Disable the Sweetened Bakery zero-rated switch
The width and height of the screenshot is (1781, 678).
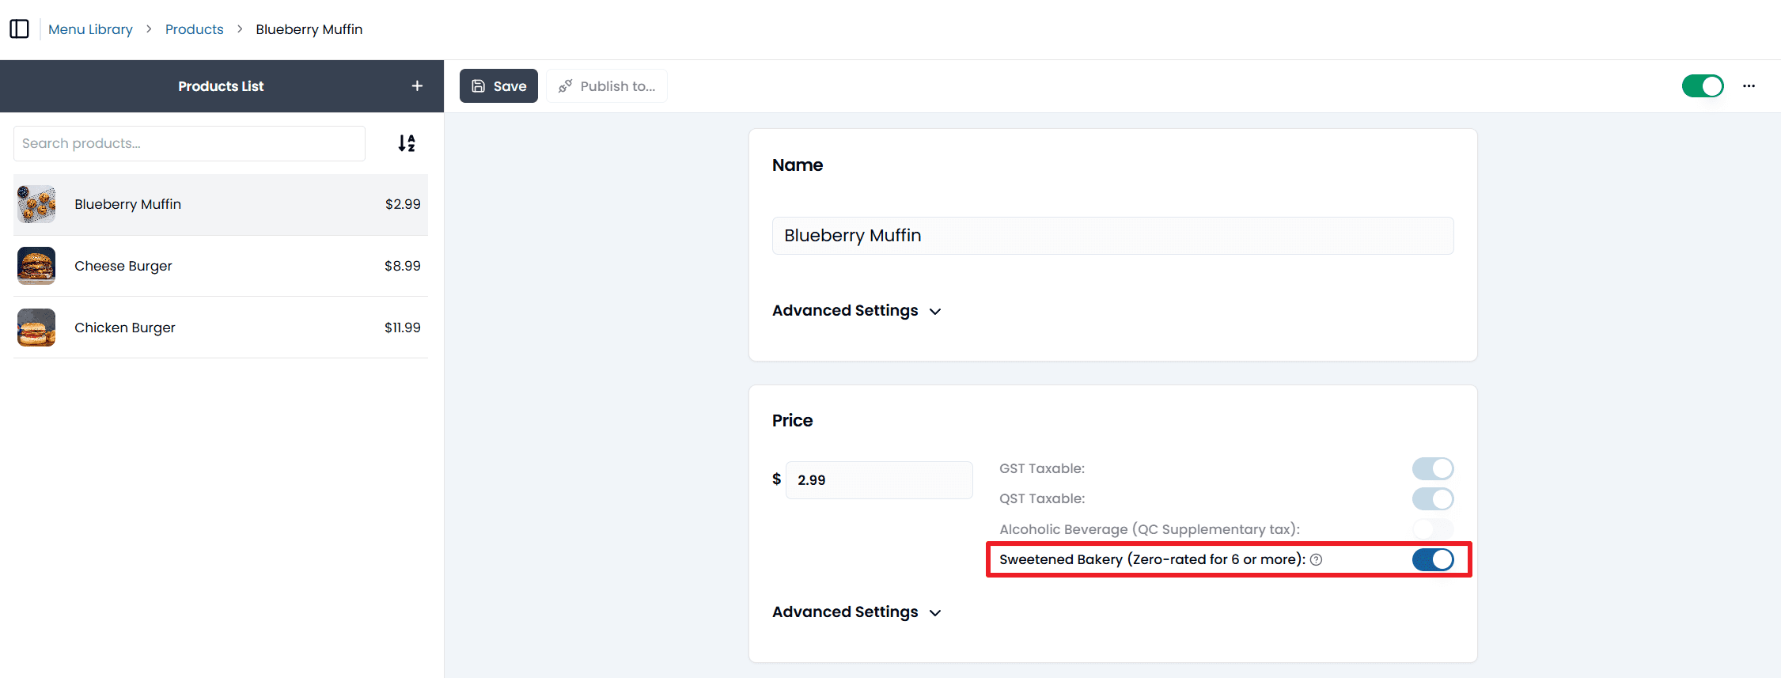coord(1433,560)
